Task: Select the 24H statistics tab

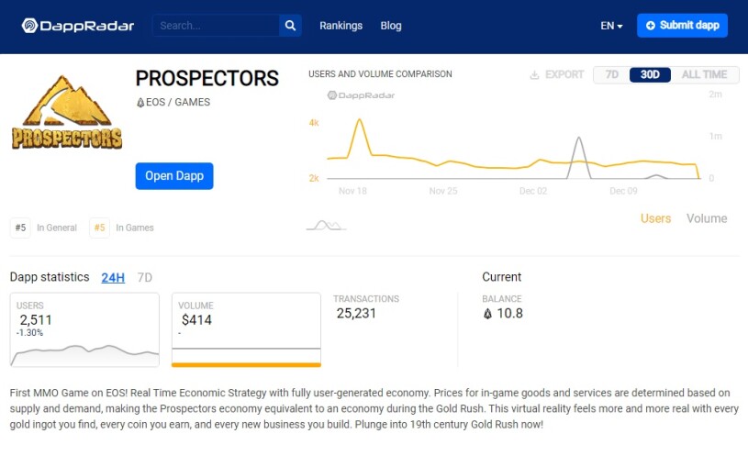Action: 113,278
